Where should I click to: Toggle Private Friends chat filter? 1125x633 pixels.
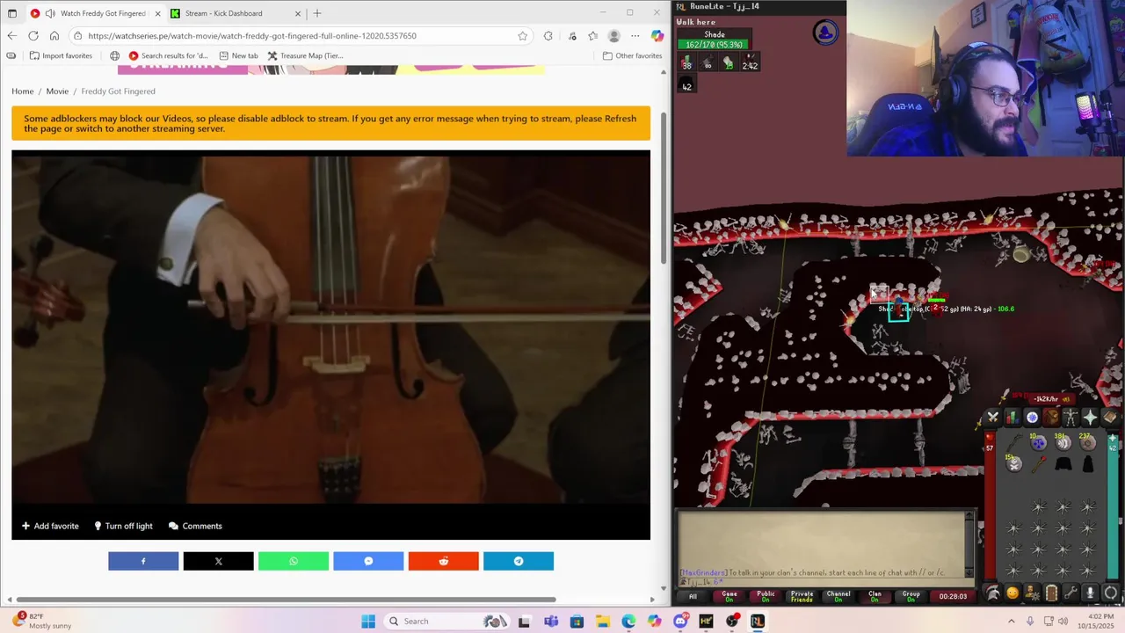coord(802,596)
